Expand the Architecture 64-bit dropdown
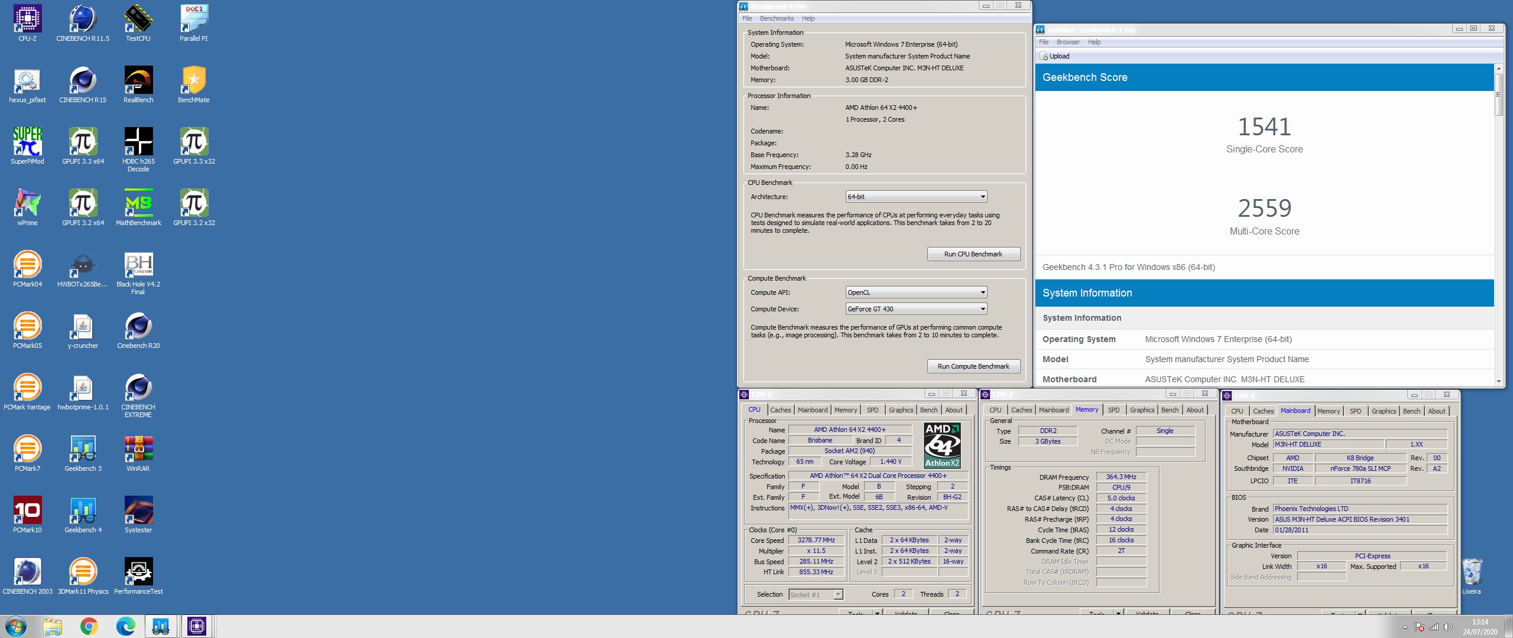The image size is (1513, 638). (916, 197)
